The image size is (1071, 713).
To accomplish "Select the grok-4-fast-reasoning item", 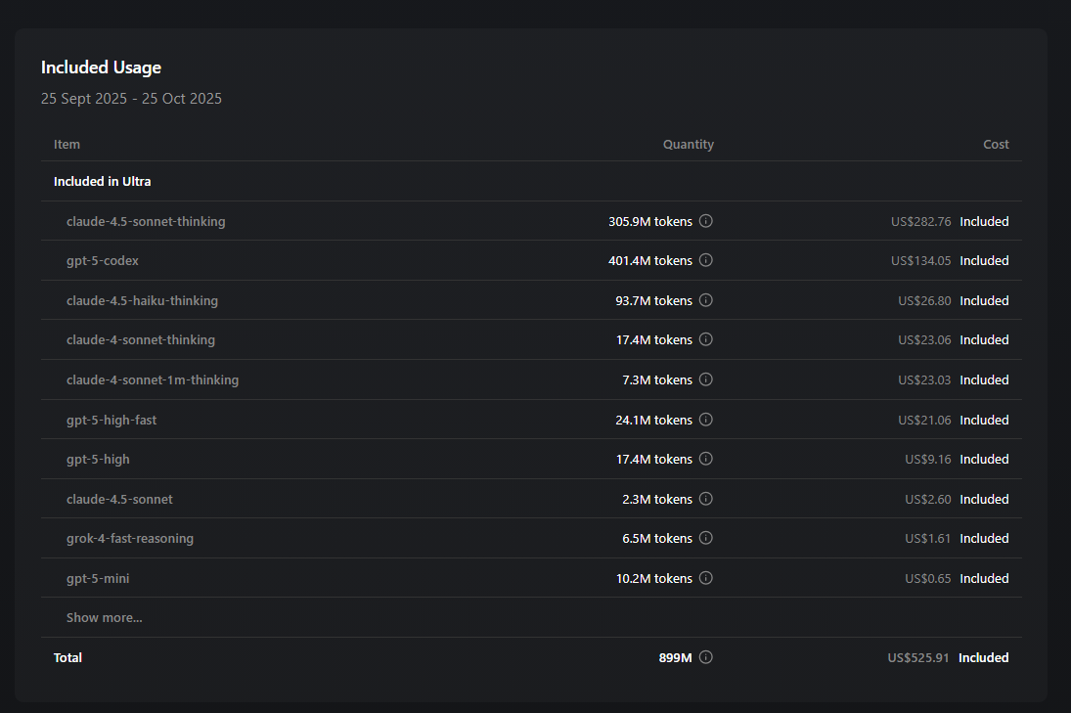I will 130,539.
